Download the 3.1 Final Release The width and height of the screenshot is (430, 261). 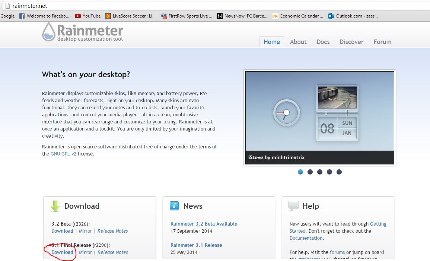click(x=62, y=252)
